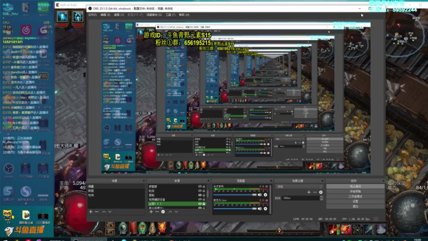Mute 台式音响 desktop audio
Viewport: 428px width, 241px height.
[x=259, y=195]
